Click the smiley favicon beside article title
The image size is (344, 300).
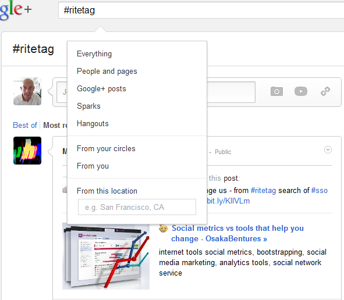click(164, 228)
